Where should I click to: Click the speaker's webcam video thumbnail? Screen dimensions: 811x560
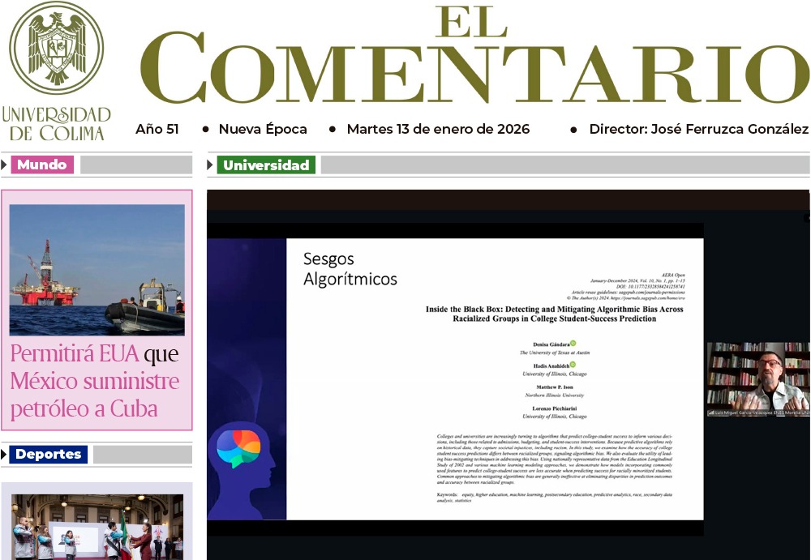757,379
